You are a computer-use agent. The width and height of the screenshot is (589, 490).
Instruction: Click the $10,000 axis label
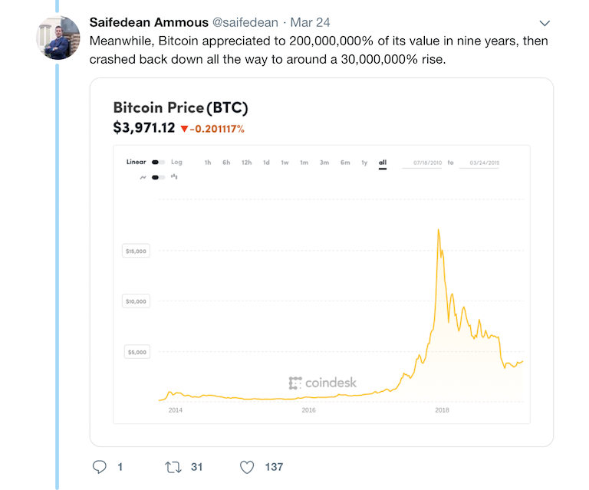pos(136,301)
